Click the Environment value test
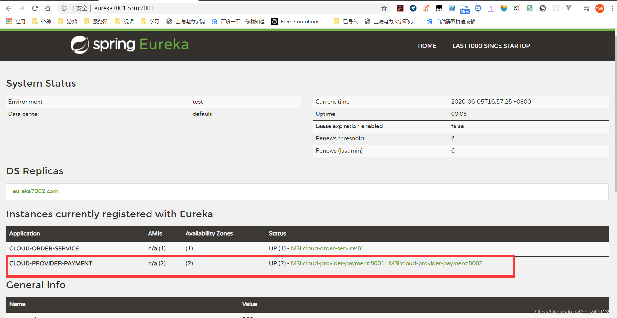This screenshot has width=617, height=318. tap(198, 102)
